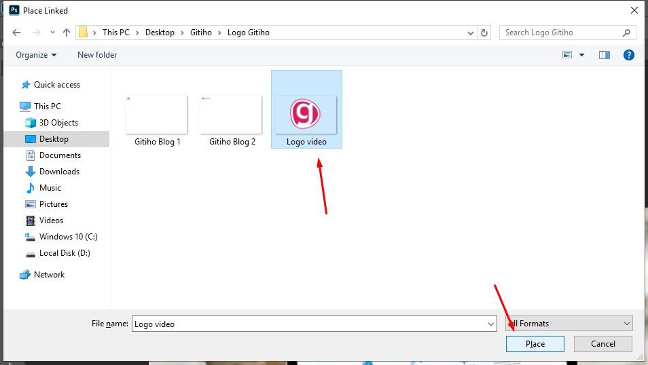This screenshot has height=365, width=648.
Task: Click the folder icon in address bar
Action: pos(83,32)
